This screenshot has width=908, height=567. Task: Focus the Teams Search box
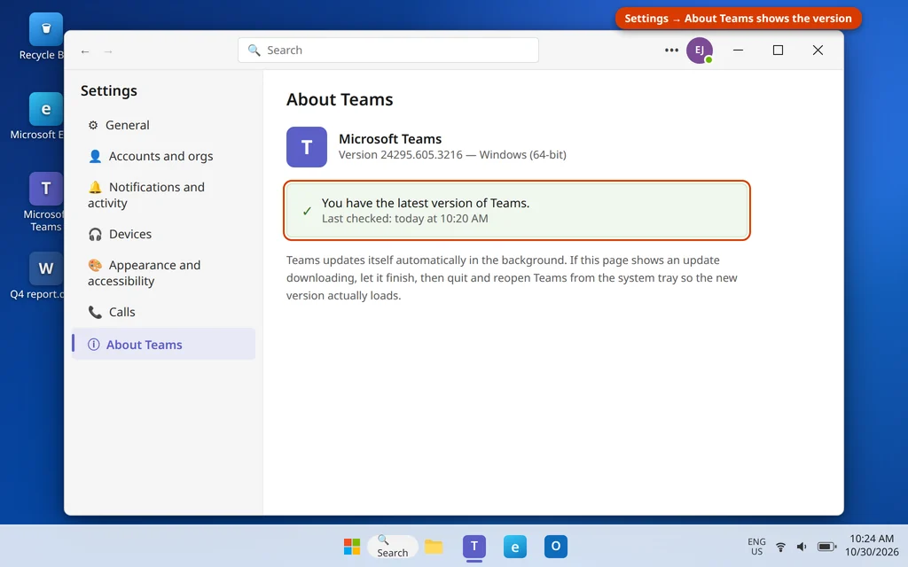[388, 50]
